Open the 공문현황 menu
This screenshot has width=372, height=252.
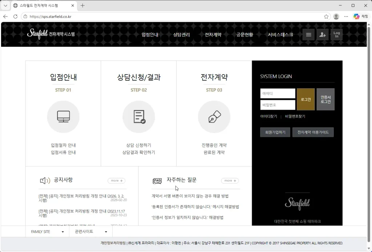coord(244,34)
